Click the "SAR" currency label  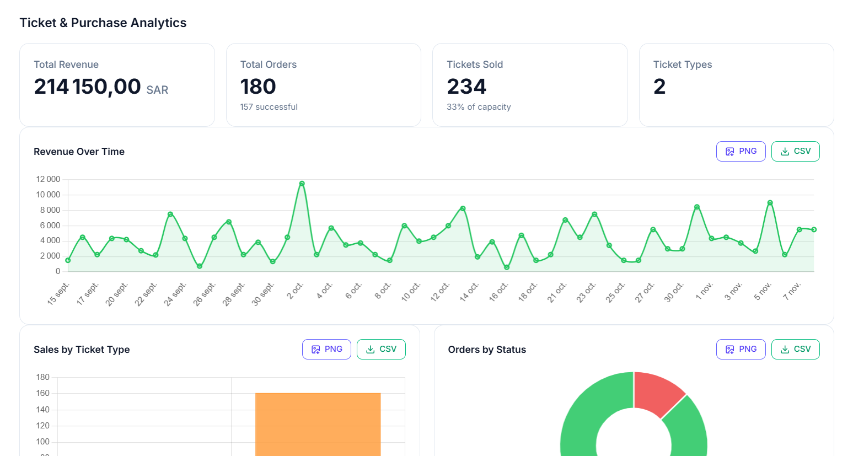157,90
